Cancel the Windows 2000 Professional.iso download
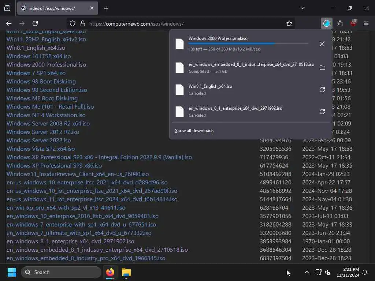Viewport: 375px width, 281px height. click(322, 44)
